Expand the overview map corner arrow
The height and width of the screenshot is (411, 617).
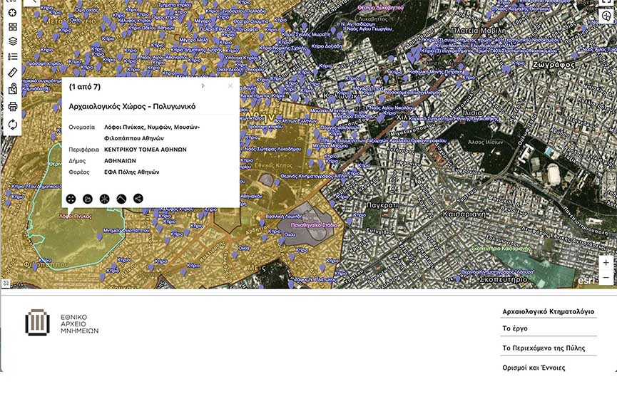(5, 283)
